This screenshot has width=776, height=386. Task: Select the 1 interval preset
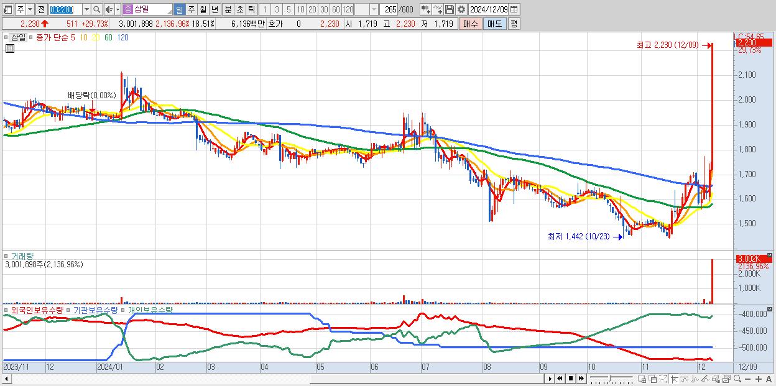click(x=264, y=9)
